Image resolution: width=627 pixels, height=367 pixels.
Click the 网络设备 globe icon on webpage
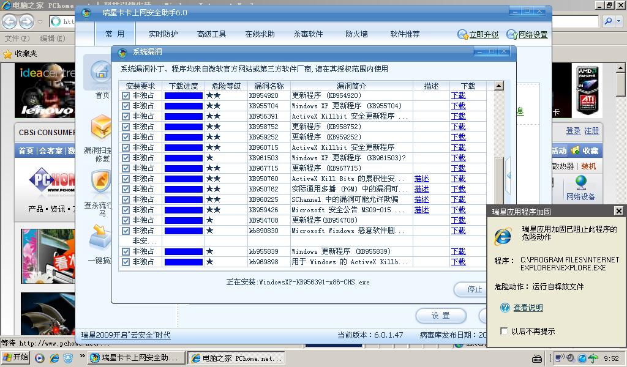tap(581, 183)
